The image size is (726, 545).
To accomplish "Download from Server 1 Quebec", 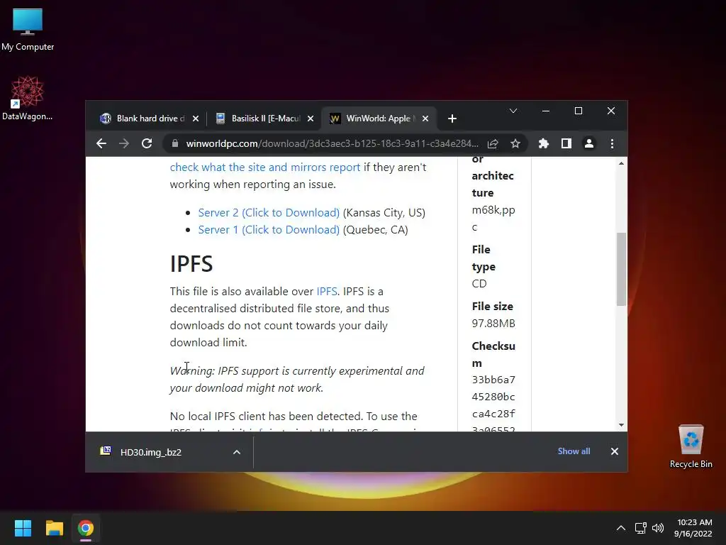I will [x=269, y=230].
